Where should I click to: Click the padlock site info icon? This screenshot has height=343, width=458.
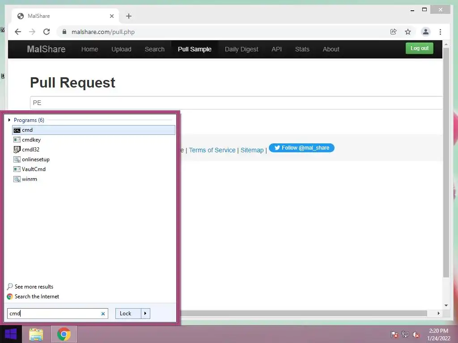click(64, 32)
